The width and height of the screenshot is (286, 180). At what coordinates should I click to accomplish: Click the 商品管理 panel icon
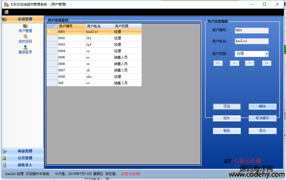coord(4,151)
